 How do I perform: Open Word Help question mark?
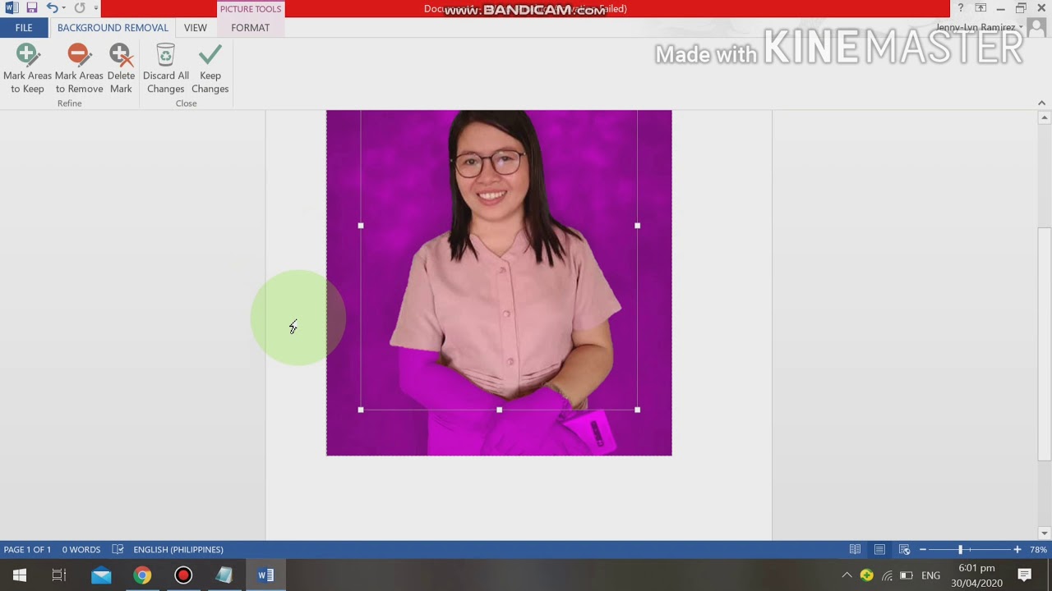pos(960,8)
